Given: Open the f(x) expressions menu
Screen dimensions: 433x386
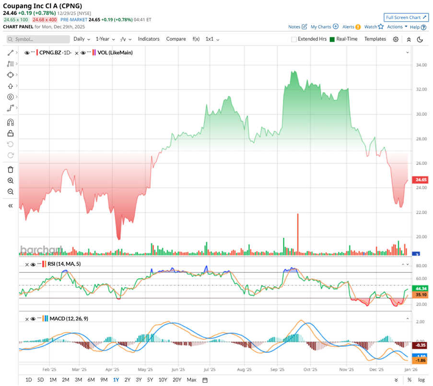Looking at the screenshot, I should coord(196,39).
